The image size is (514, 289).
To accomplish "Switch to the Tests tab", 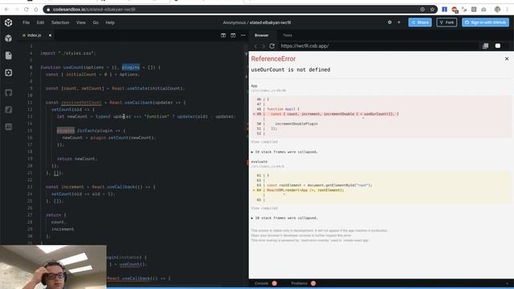I will click(288, 35).
